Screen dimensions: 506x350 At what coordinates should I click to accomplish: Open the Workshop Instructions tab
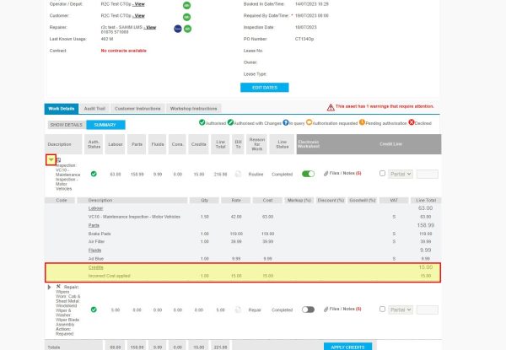194,109
